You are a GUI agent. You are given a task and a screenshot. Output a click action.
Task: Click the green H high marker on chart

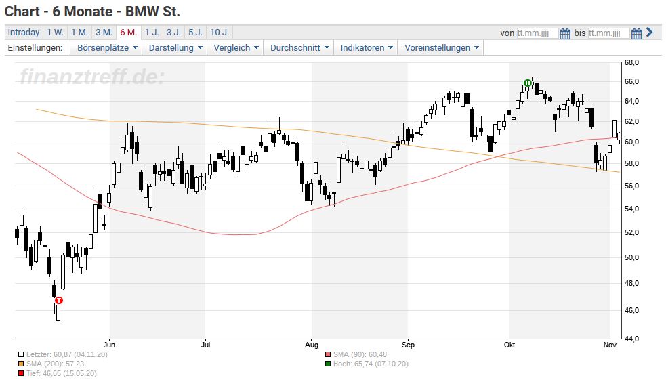[x=528, y=83]
